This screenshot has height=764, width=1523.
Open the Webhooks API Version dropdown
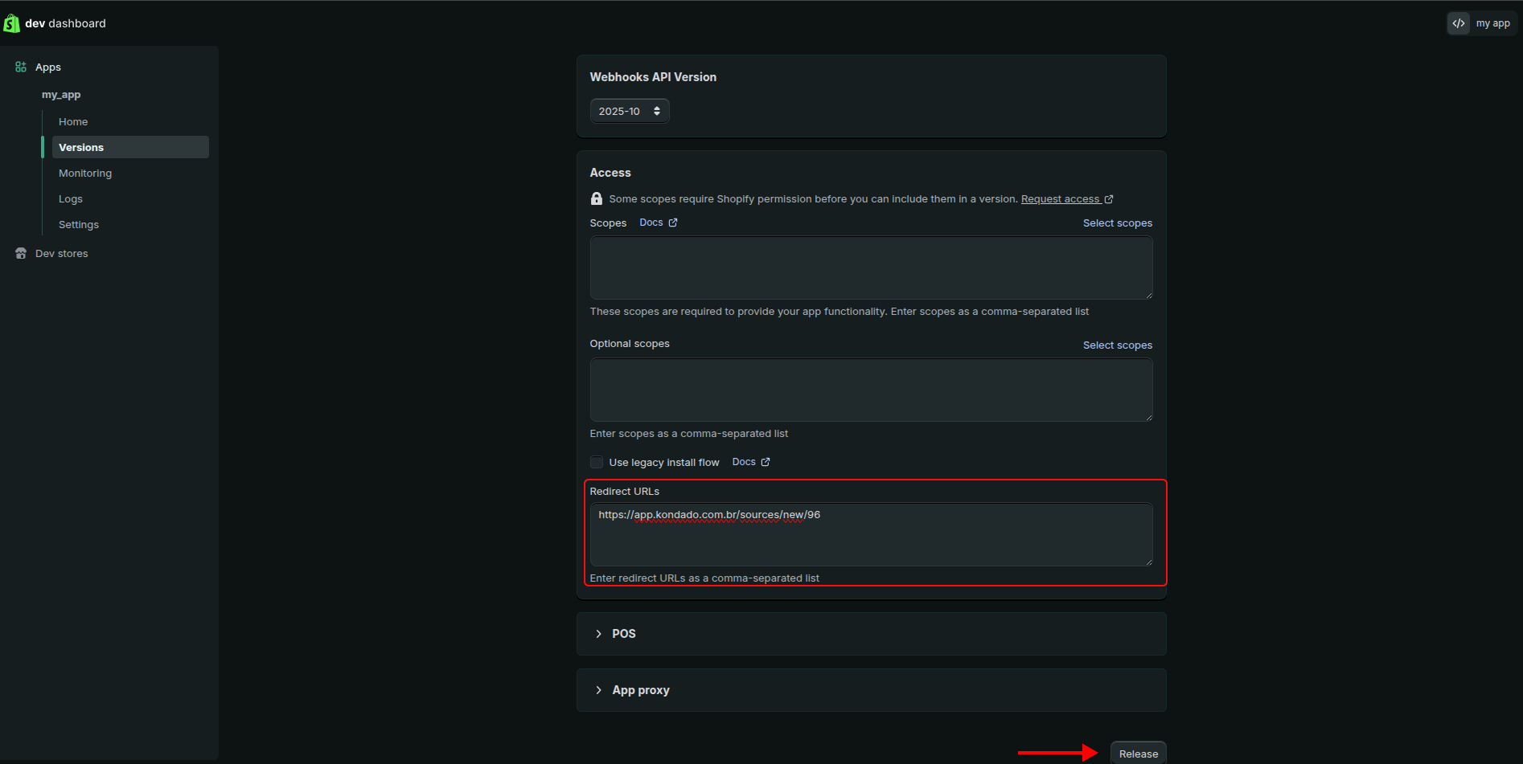click(x=629, y=111)
